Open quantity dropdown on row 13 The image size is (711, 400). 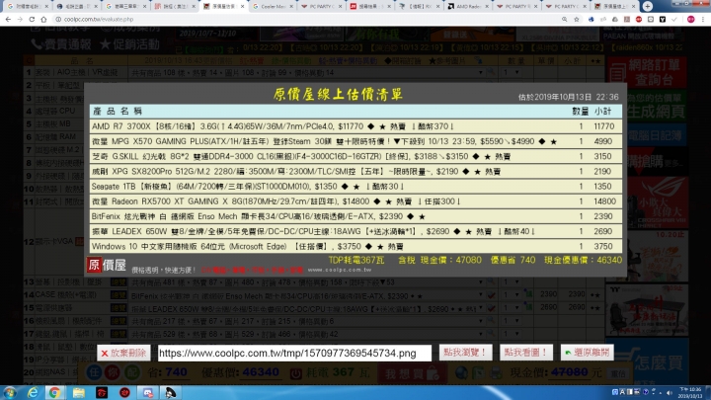pos(512,282)
